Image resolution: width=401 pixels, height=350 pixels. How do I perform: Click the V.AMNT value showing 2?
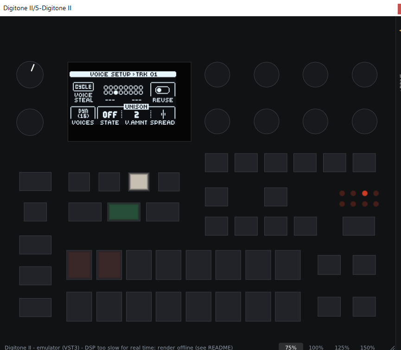pos(137,115)
